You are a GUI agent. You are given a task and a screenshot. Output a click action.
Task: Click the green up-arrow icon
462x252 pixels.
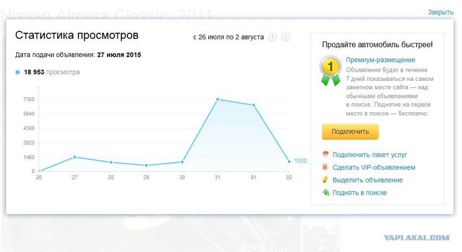tap(326, 192)
